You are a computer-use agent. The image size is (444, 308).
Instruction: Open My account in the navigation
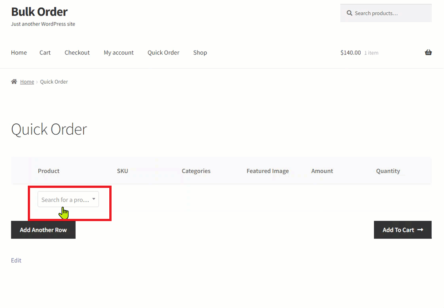pos(119,53)
